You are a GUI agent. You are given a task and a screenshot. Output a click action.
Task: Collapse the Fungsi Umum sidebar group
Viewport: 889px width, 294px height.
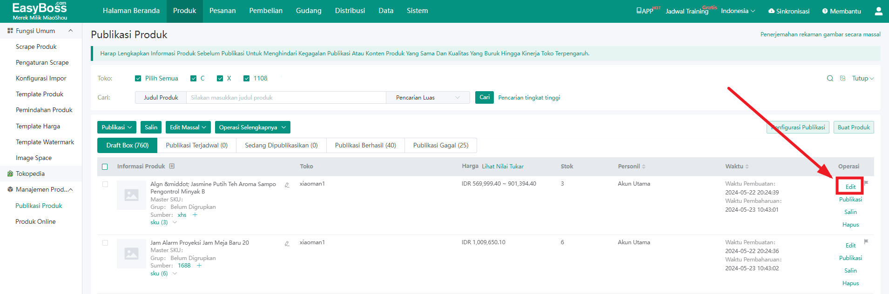point(71,31)
